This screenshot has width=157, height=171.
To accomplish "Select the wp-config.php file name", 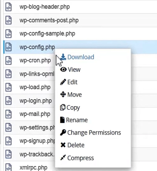I will (37, 47).
